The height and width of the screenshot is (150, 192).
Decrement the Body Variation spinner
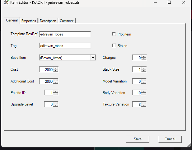(144, 94)
